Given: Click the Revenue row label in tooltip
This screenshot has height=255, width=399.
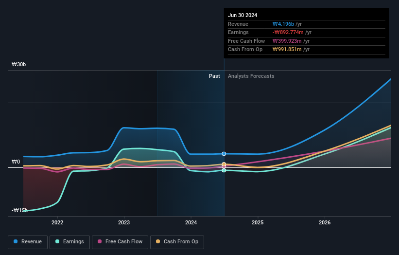Looking at the screenshot, I should point(238,24).
